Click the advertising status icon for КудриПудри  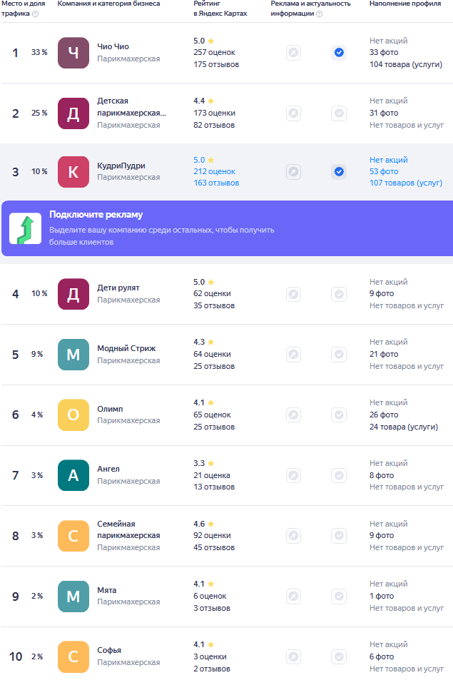click(293, 172)
